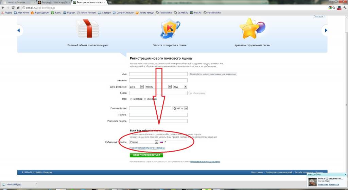Click the colorful translate icon in address bar
Screen dimensions: 348x190
(330, 8)
